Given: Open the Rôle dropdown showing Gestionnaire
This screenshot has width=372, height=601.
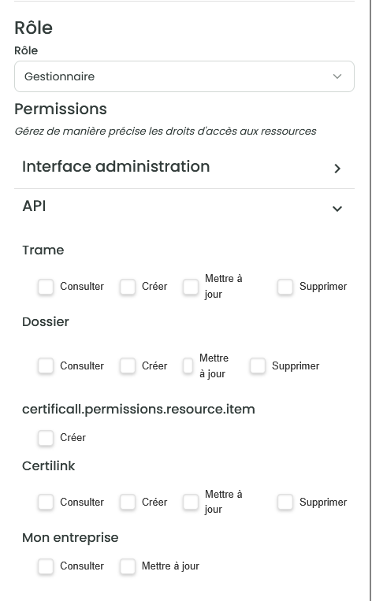Looking at the screenshot, I should [184, 76].
